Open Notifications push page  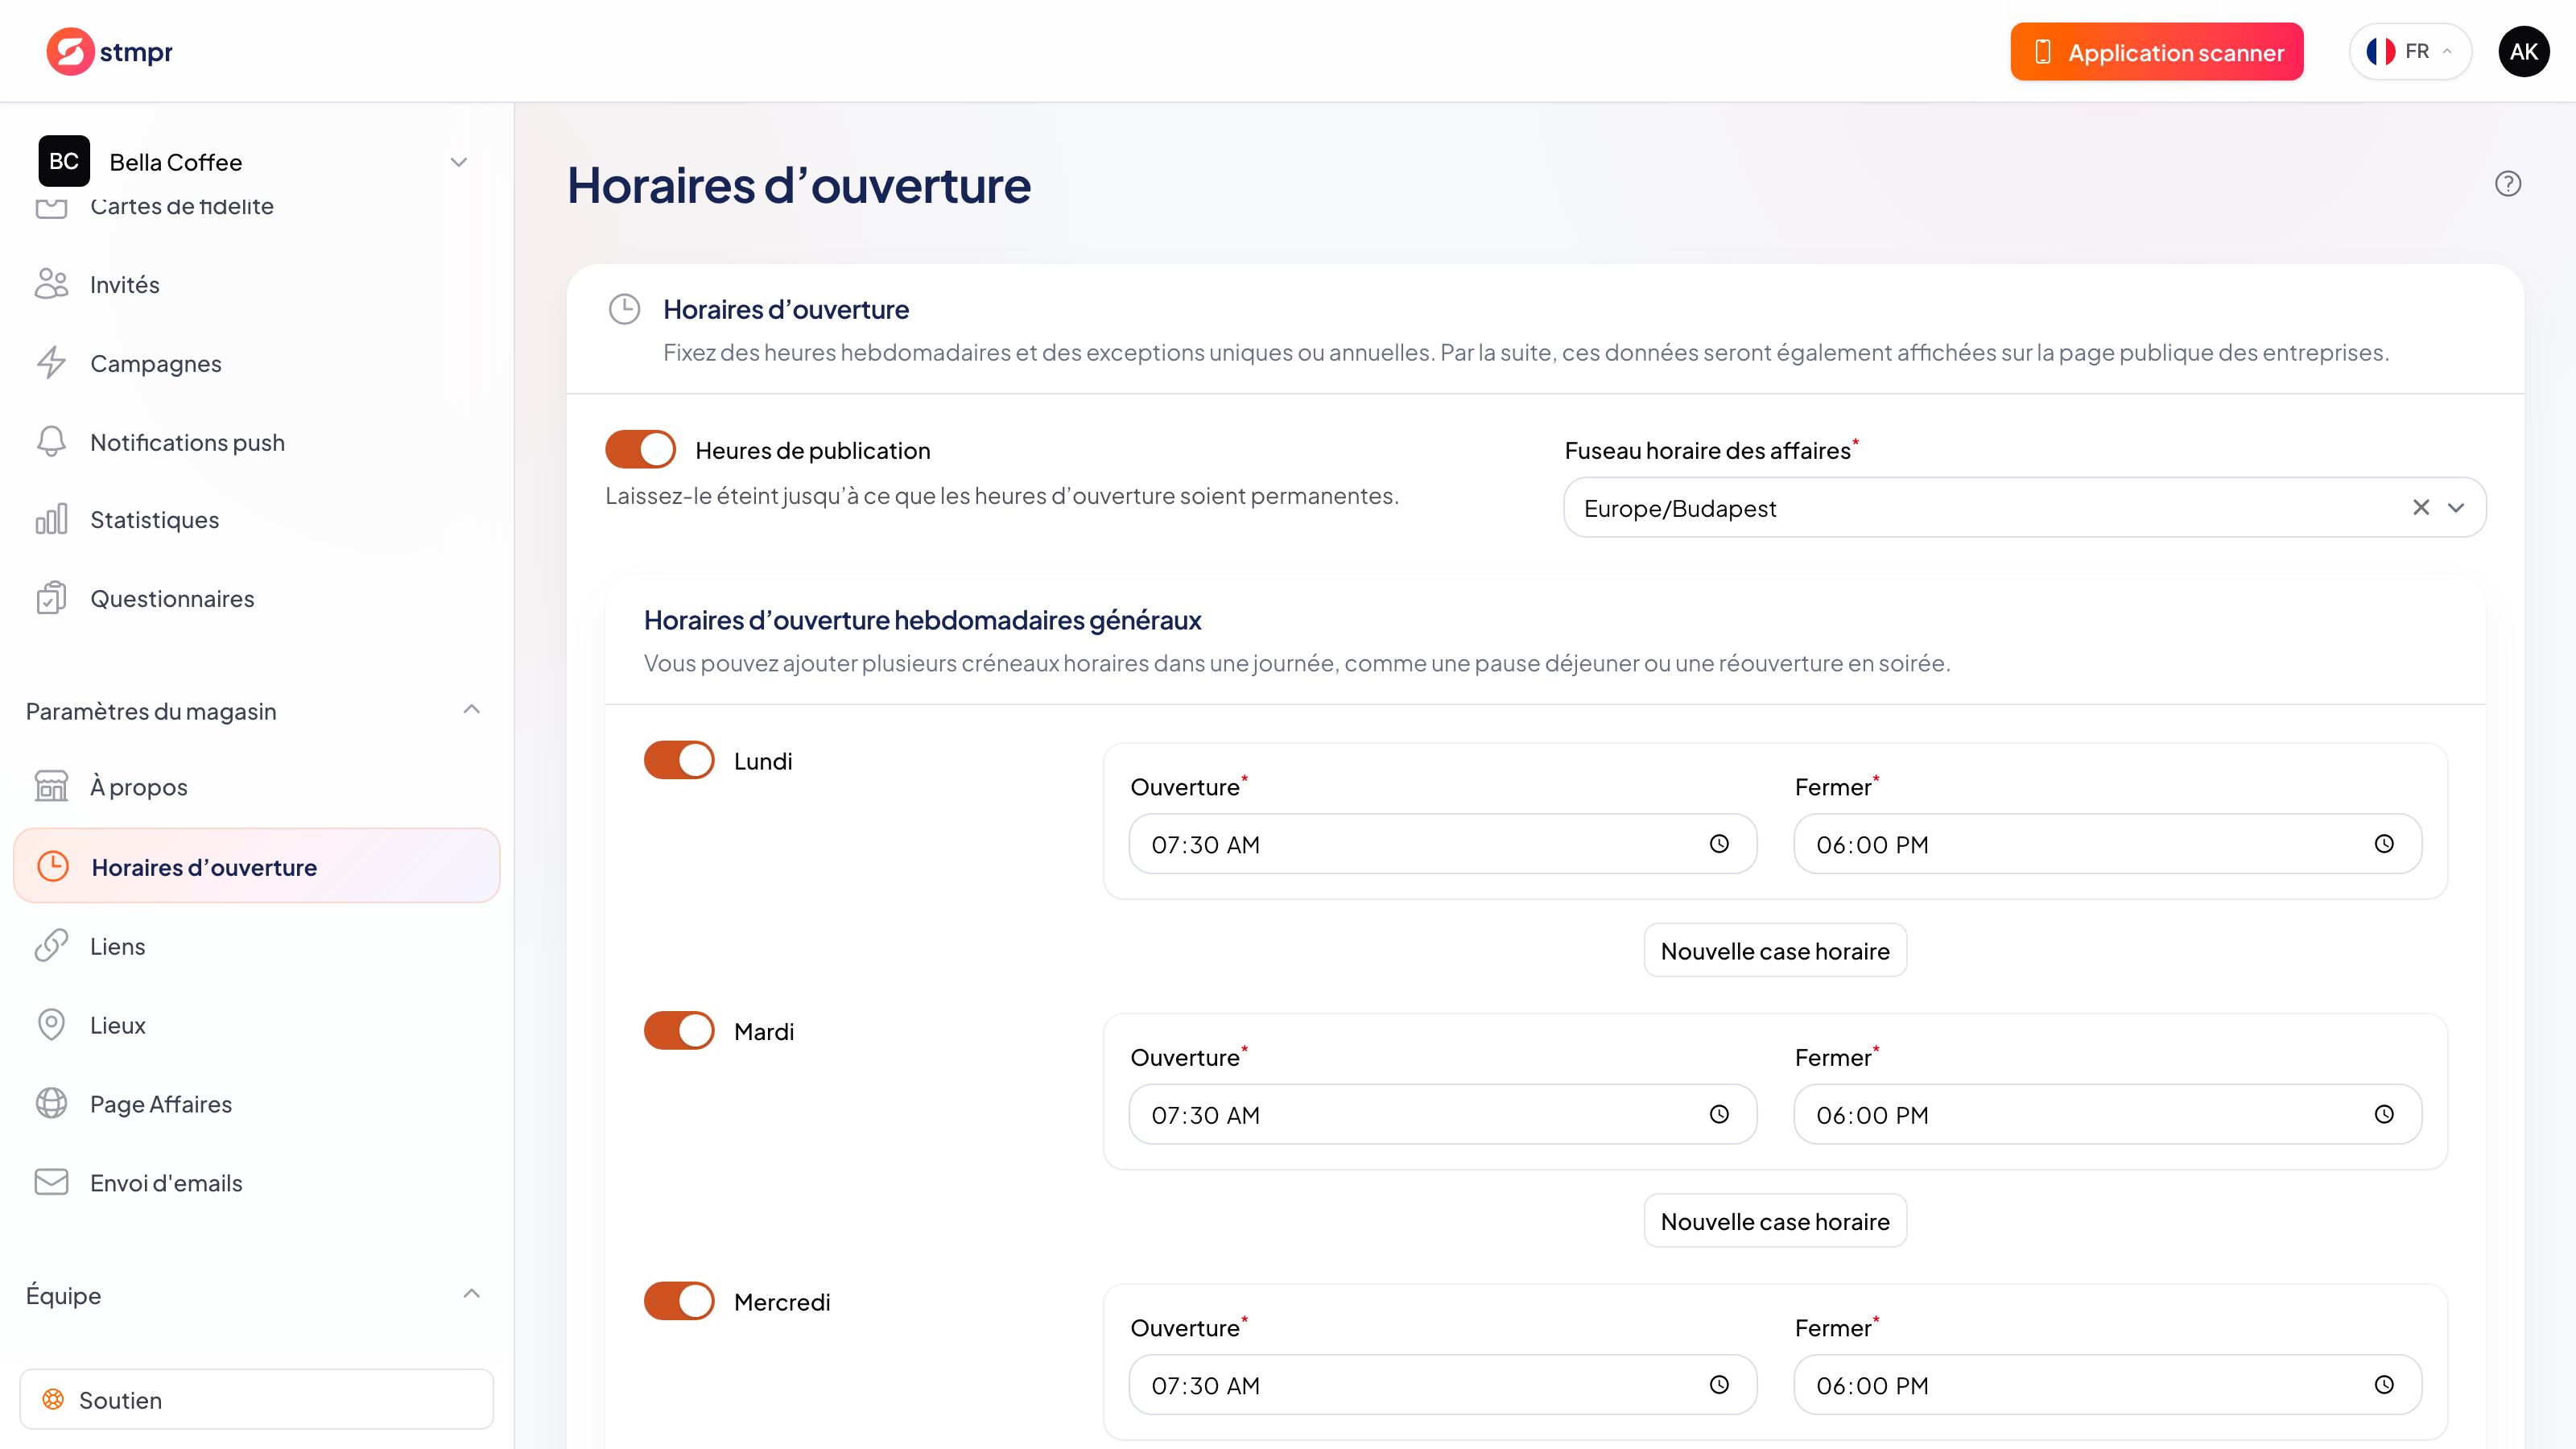[x=257, y=442]
